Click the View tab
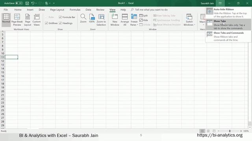This screenshot has height=141, width=252. [112, 9]
